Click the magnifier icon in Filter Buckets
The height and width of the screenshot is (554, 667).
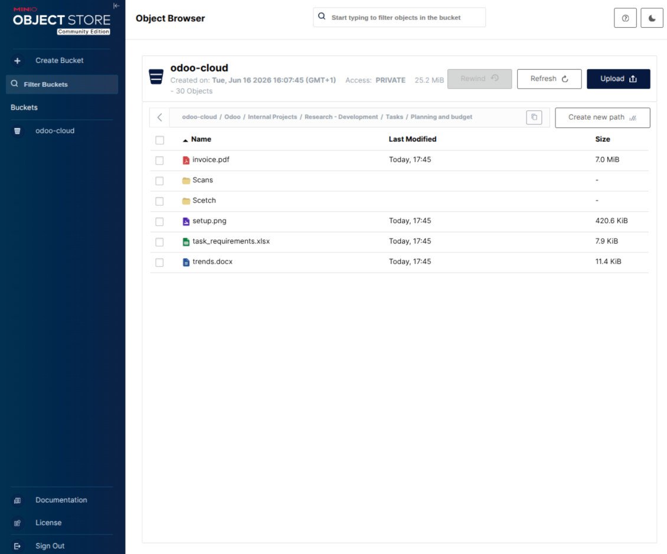coord(15,83)
